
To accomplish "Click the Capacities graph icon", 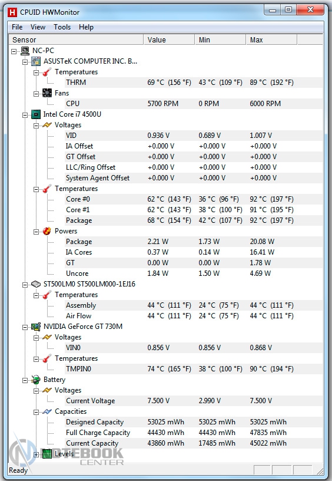I will (x=47, y=411).
